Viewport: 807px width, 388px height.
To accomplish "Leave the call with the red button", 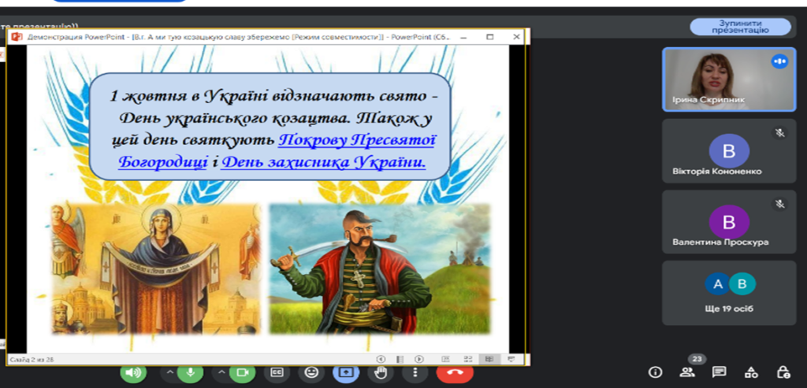I will 454,373.
